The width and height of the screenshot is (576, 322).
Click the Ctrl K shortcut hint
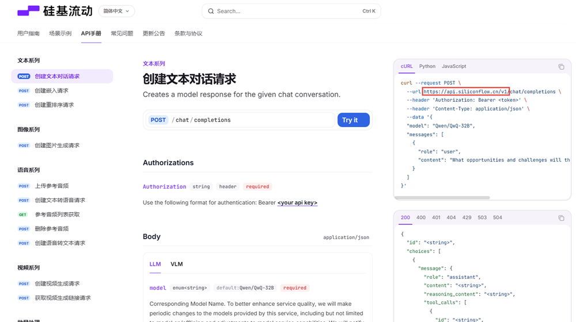369,11
